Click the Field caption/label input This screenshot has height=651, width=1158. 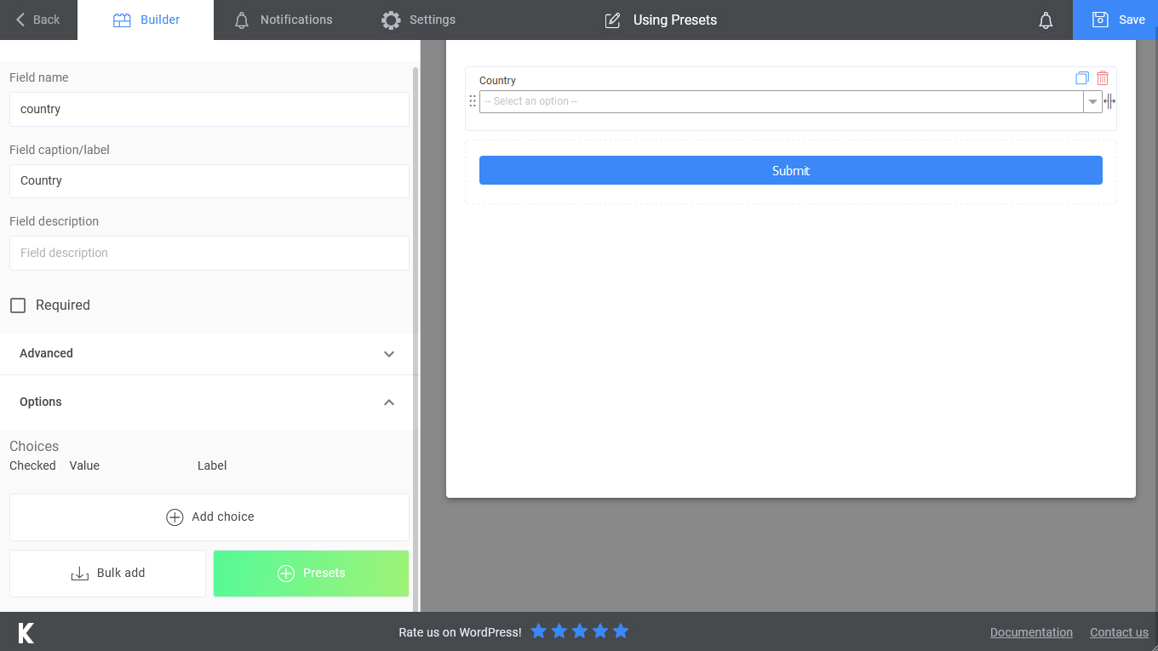209,181
